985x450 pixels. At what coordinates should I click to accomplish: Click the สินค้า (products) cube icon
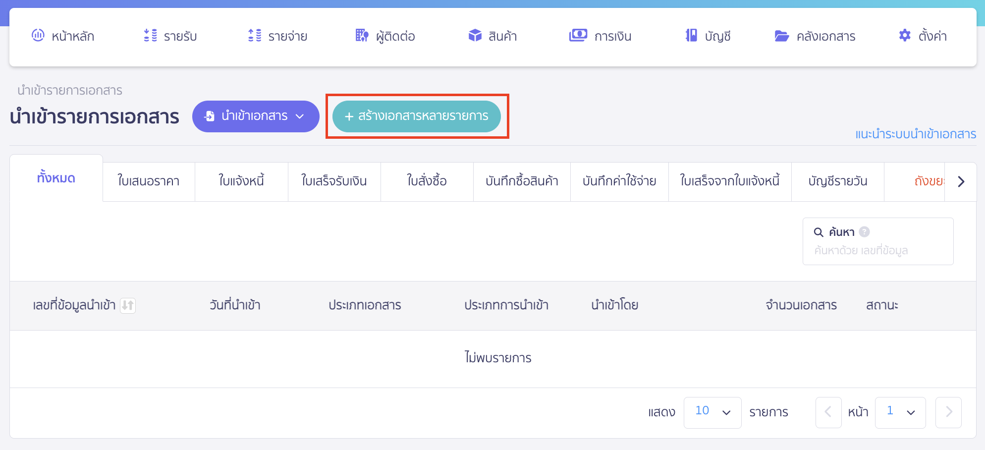point(474,35)
